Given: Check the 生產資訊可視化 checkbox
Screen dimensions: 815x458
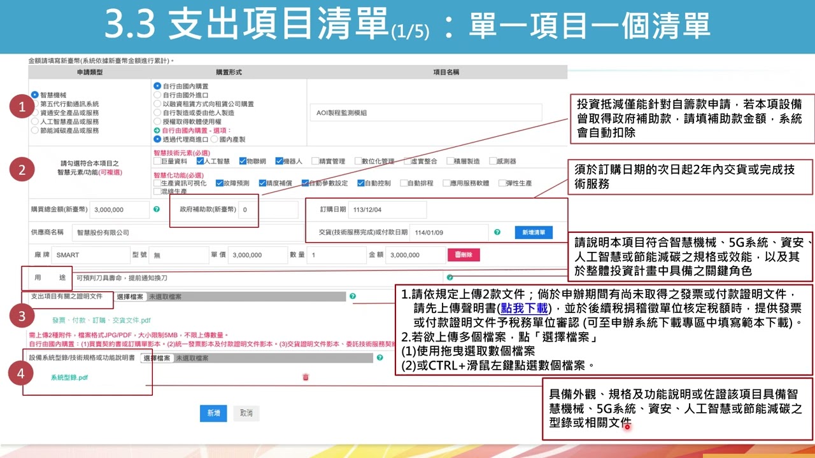Looking at the screenshot, I should pos(157,183).
